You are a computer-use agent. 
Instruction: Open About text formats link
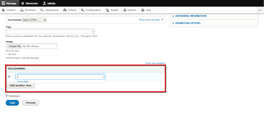pos(149,20)
